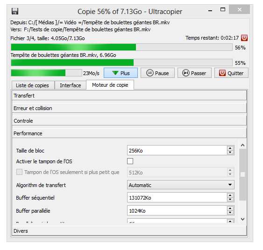The height and width of the screenshot is (250, 263).
Task: Click the scrollbar down arrow in Performance
Action: [x=242, y=219]
